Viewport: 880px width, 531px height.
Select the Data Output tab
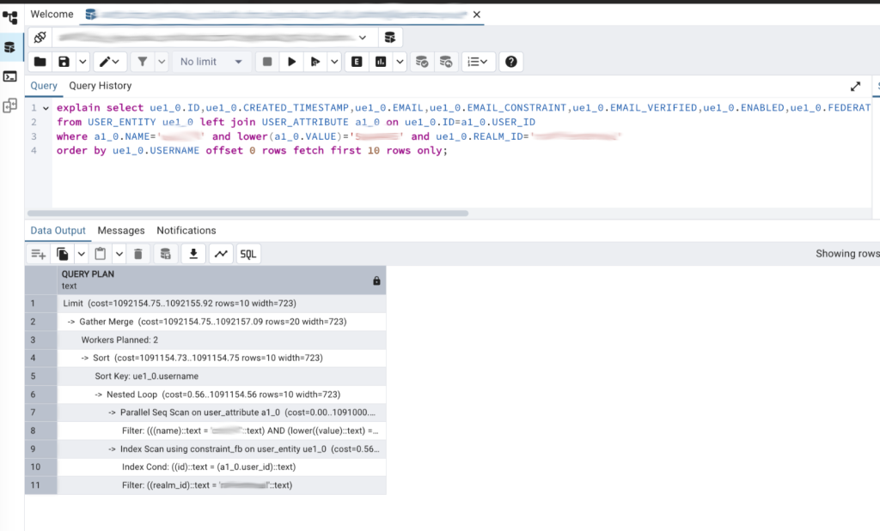[x=58, y=230]
